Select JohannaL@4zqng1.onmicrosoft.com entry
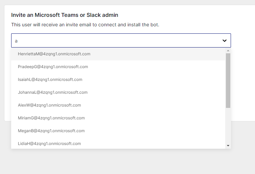The width and height of the screenshot is (255, 174). [x=118, y=92]
